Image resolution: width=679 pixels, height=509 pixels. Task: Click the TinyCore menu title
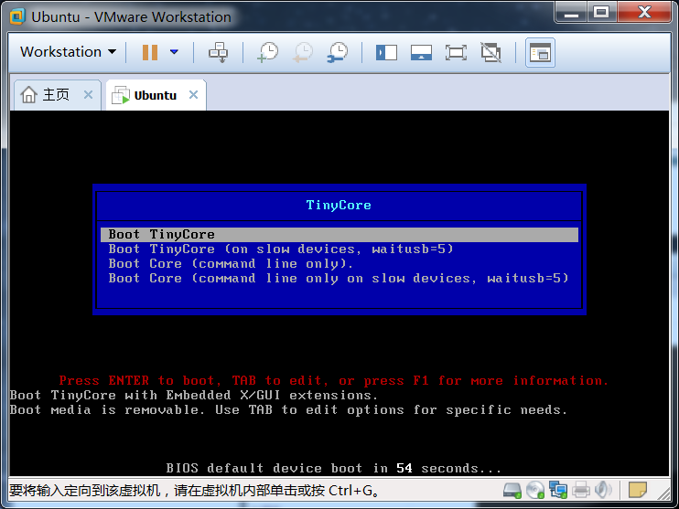tap(339, 205)
